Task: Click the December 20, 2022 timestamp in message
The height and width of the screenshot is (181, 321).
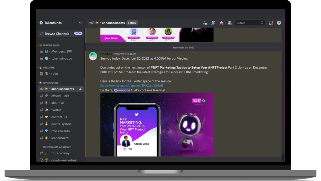Action: [x=135, y=59]
